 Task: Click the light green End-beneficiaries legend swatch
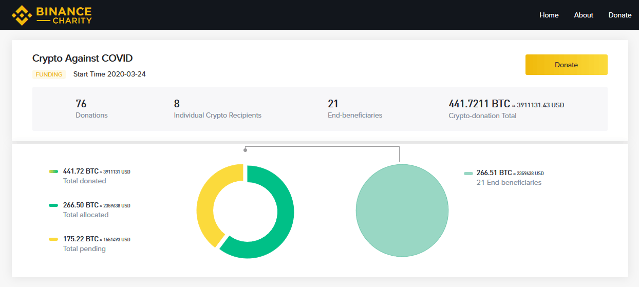[x=468, y=174]
